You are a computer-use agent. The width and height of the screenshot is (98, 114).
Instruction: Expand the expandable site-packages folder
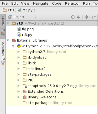click(x=19, y=74)
